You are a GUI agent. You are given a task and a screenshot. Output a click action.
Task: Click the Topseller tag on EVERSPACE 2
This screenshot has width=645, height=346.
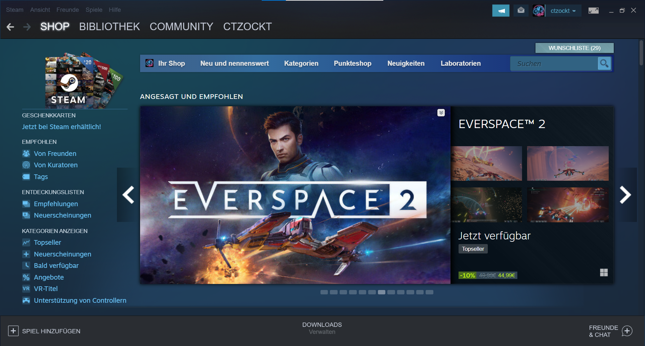[x=473, y=249]
